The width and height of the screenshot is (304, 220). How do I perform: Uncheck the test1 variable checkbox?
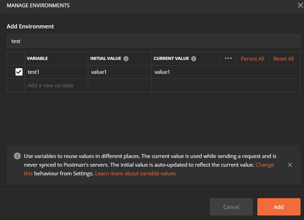(x=19, y=72)
